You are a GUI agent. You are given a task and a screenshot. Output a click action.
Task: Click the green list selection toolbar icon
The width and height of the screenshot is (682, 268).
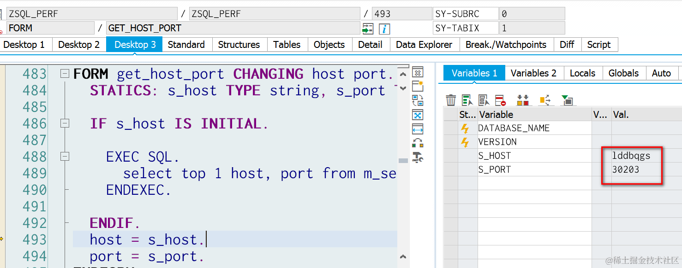pyautogui.click(x=467, y=99)
